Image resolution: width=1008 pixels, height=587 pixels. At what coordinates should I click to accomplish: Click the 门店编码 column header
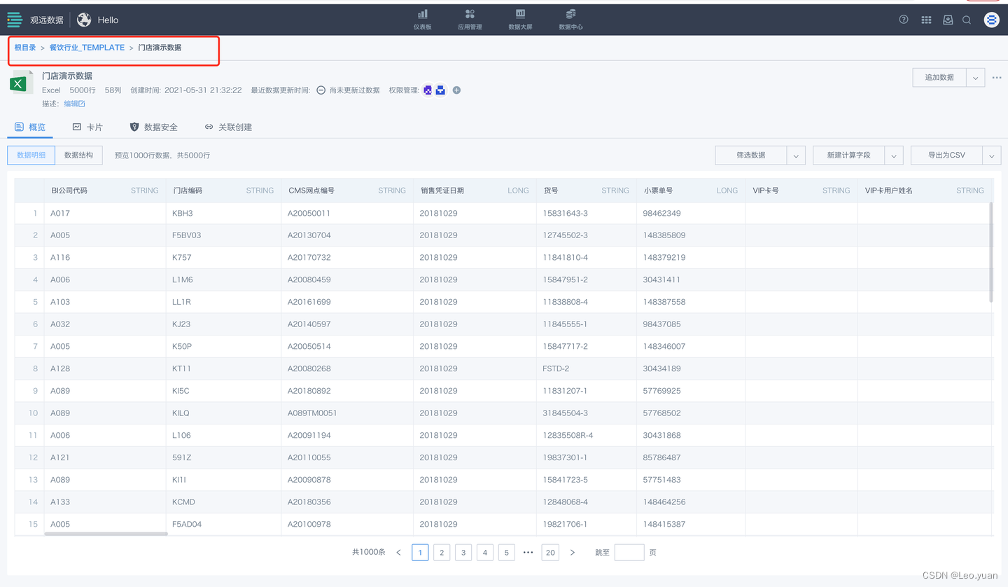[223, 191]
